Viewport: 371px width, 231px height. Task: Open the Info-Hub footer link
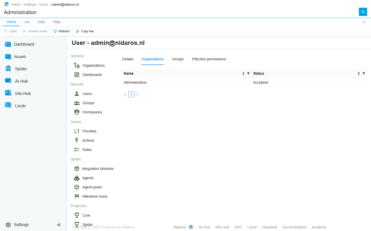pos(222,227)
